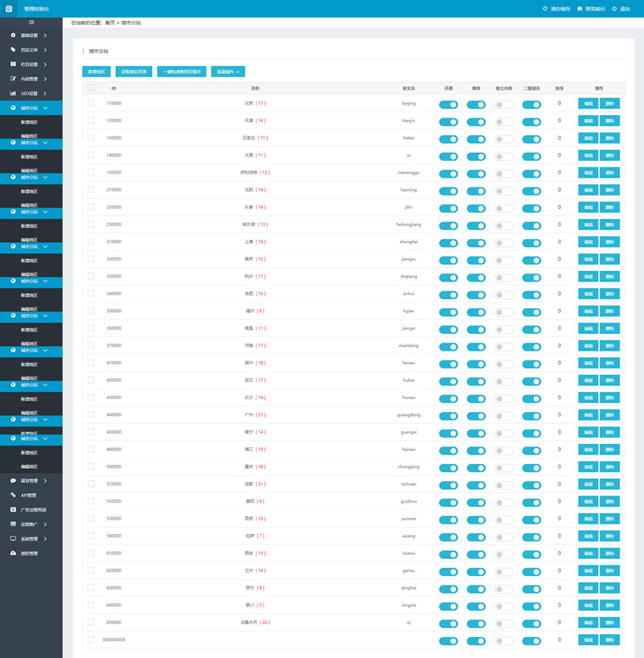Toggle 开通 switch for sichuan row
The image size is (644, 658).
(448, 485)
